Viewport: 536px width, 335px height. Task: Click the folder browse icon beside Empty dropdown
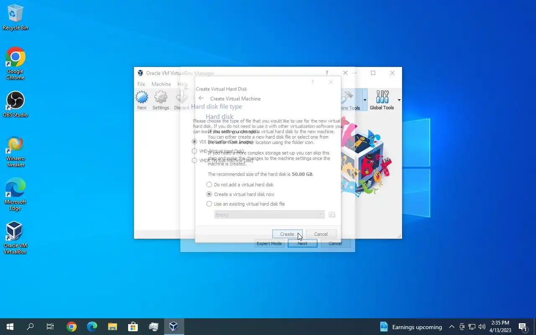[332, 215]
